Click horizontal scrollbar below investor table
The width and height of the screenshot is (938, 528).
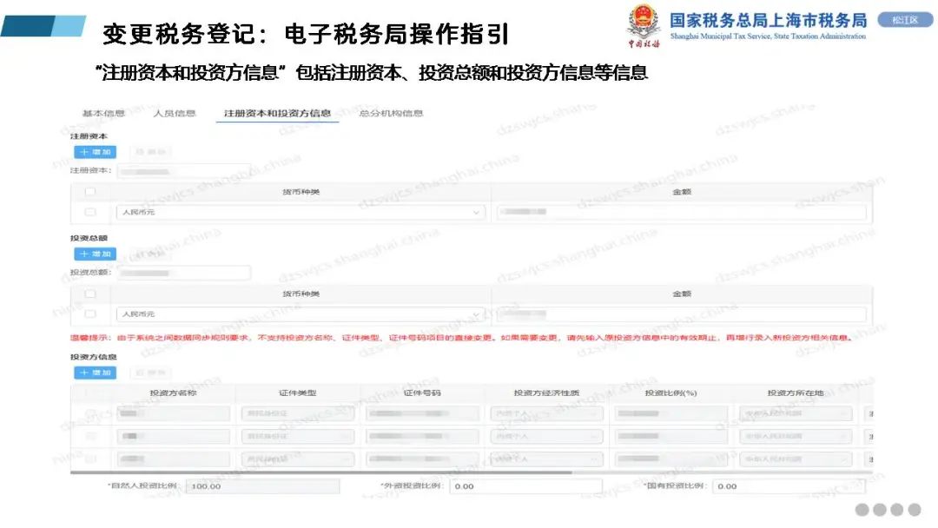click(x=321, y=472)
